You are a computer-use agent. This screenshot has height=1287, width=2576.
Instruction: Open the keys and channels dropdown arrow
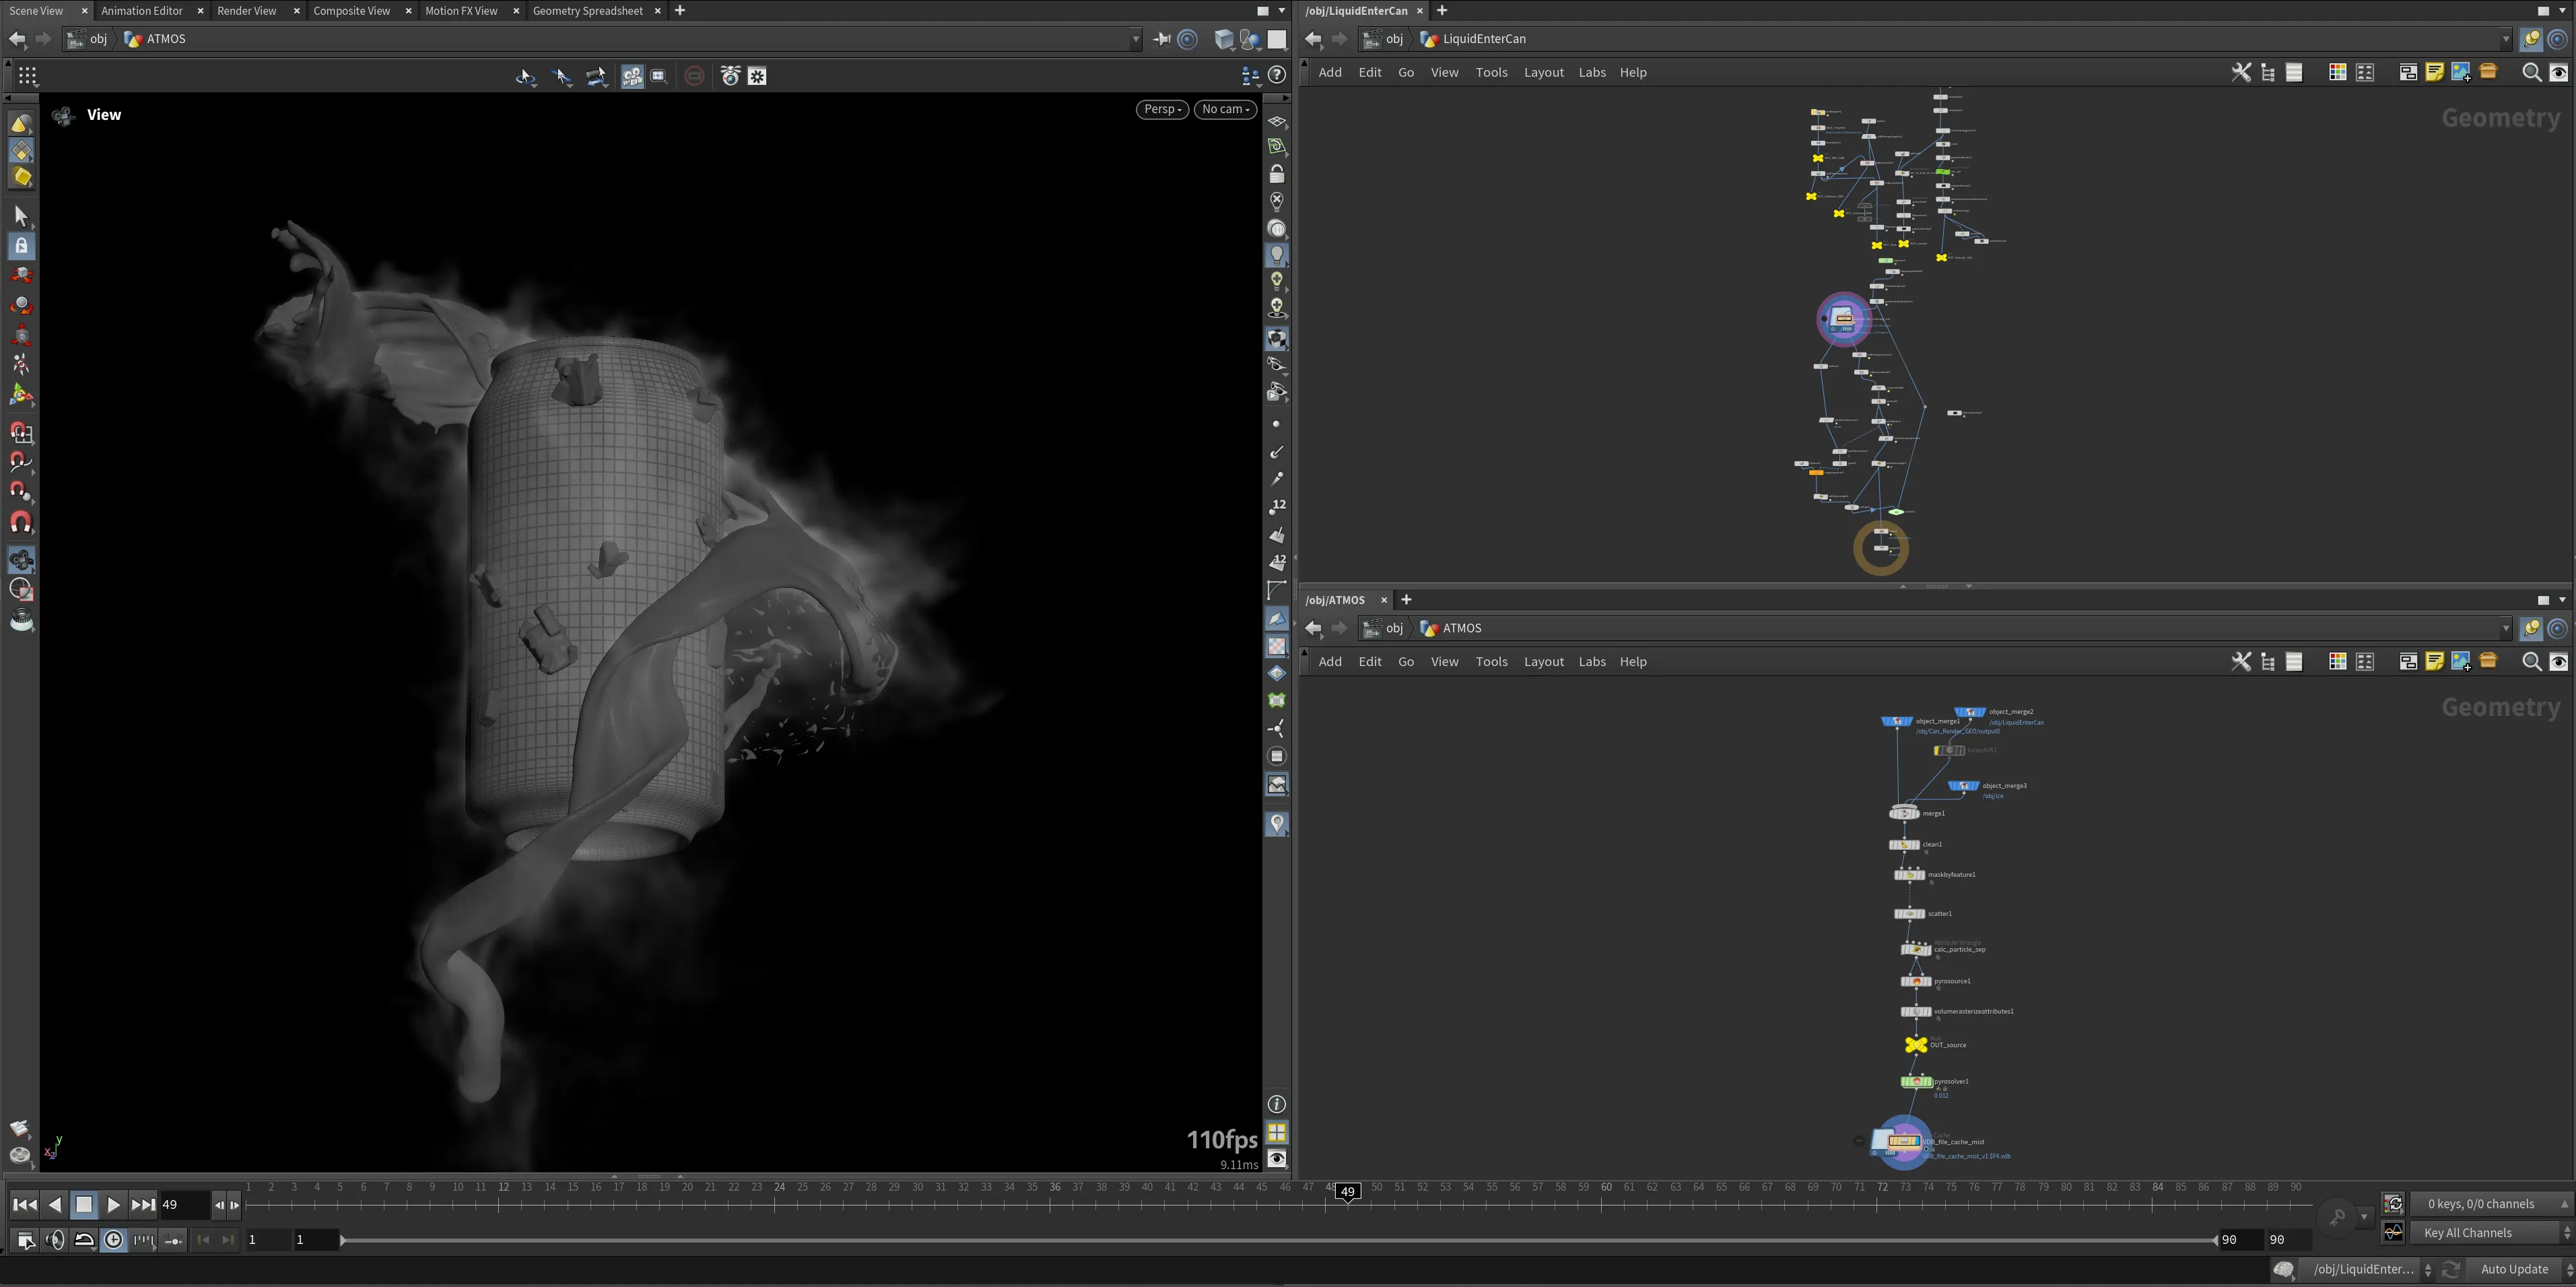(2564, 1204)
